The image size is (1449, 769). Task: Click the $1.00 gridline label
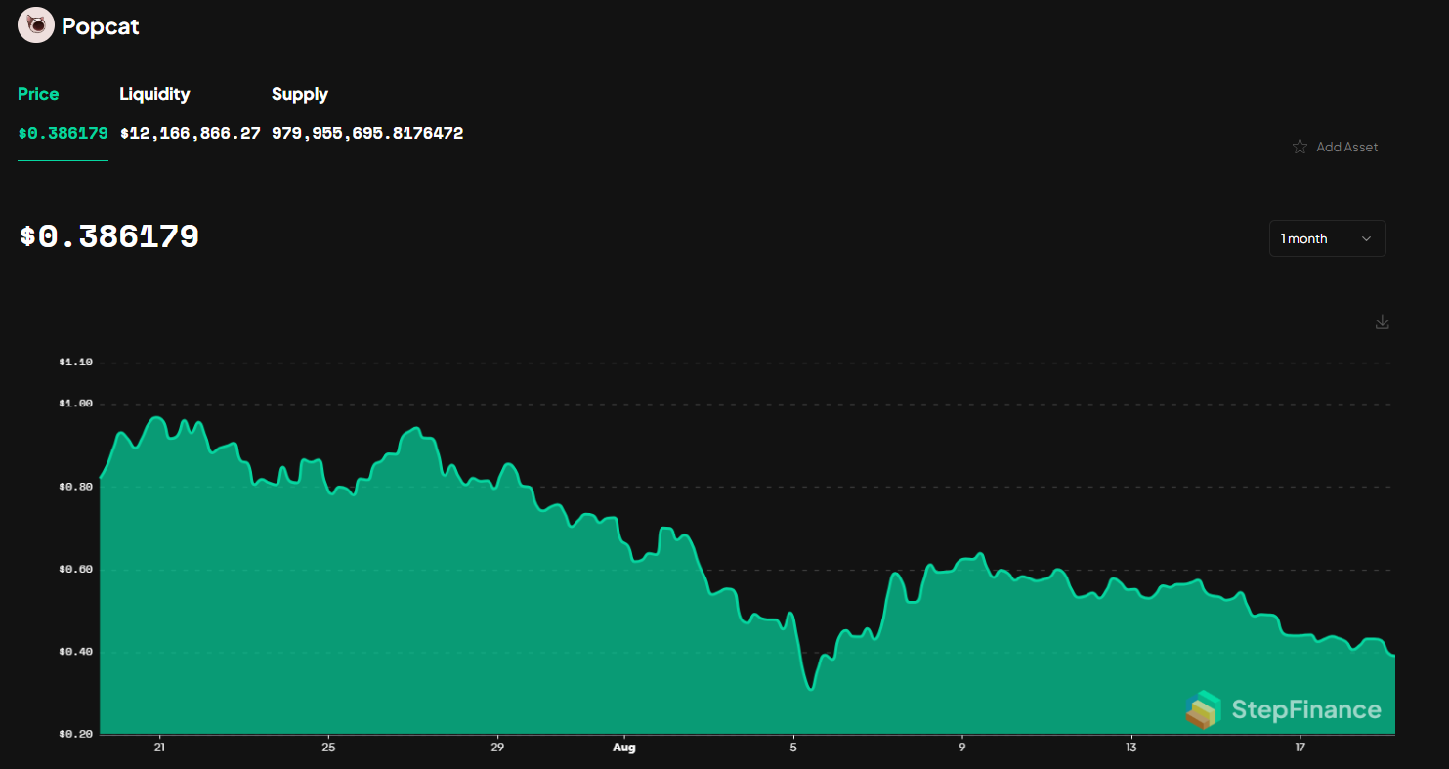coord(74,402)
